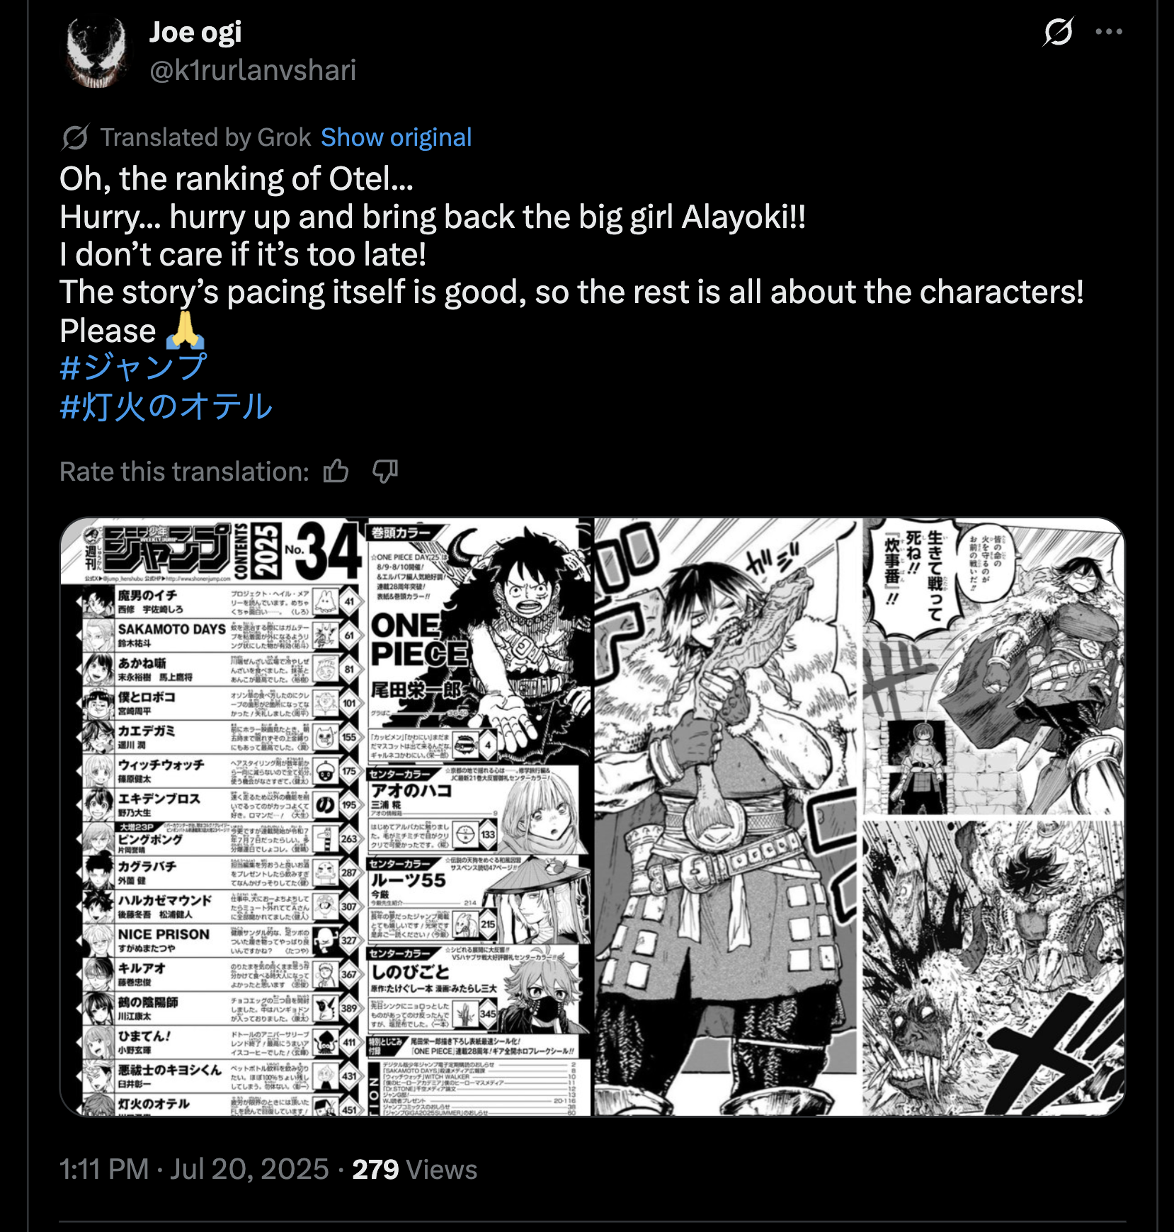The height and width of the screenshot is (1232, 1174).
Task: Click the translated post text body
Action: (x=572, y=255)
